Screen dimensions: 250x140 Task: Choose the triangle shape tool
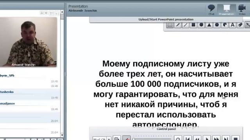[x=209, y=25]
